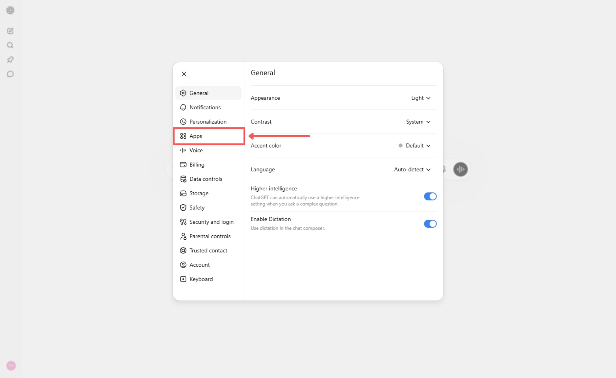Open search chats magnifier icon
The width and height of the screenshot is (616, 378).
tap(10, 45)
